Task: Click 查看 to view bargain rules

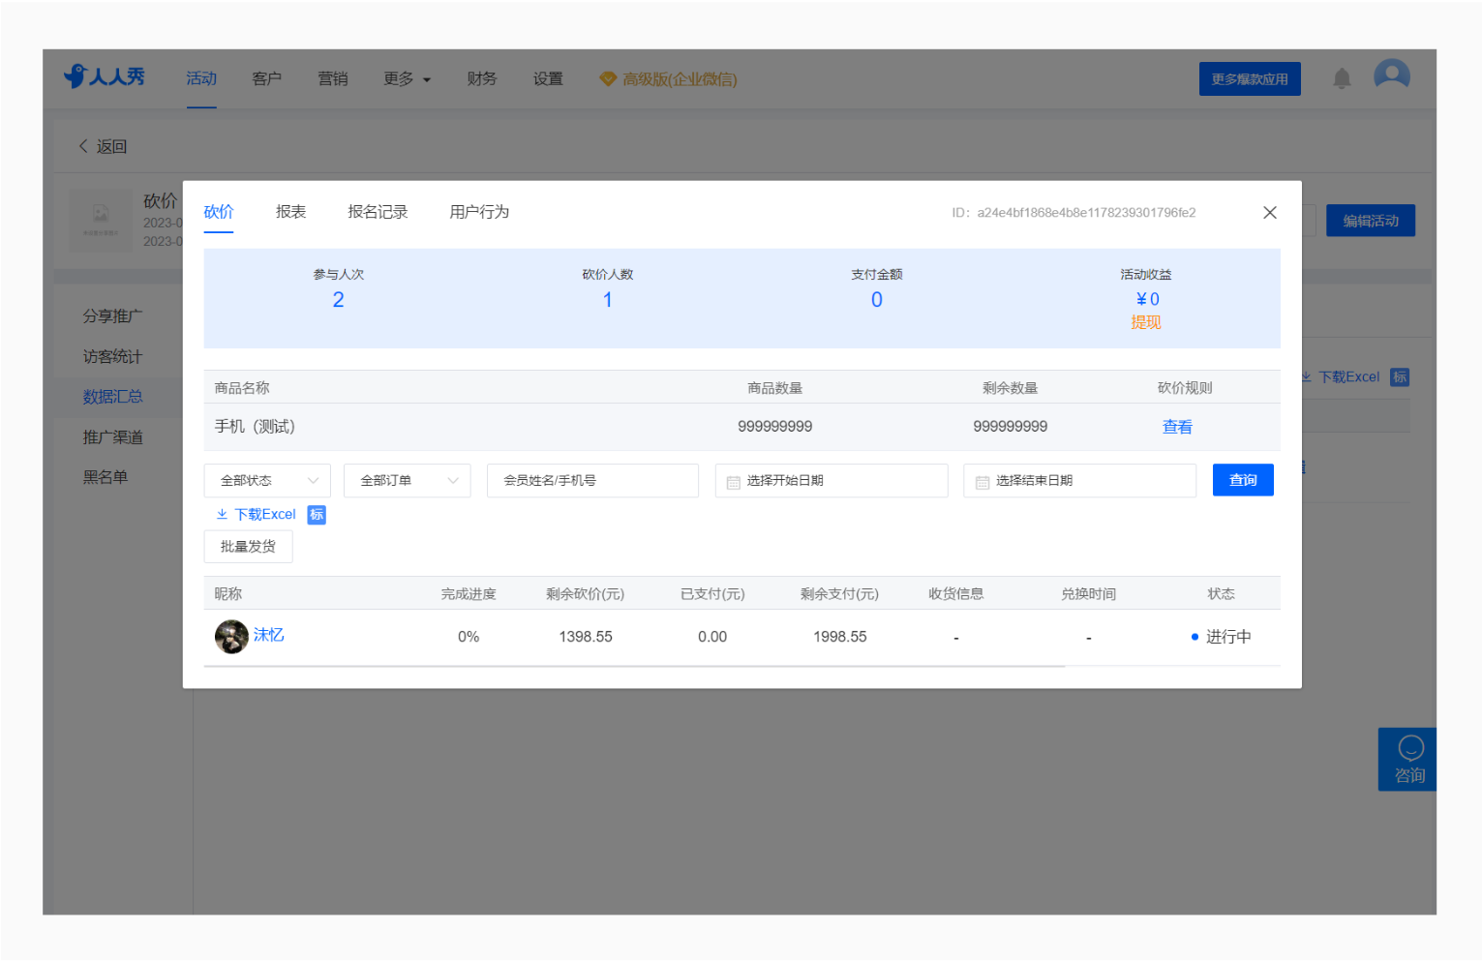Action: pos(1177,427)
